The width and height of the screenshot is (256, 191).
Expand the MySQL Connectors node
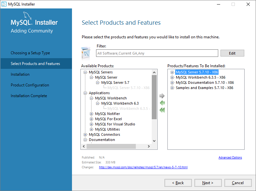tap(85, 135)
